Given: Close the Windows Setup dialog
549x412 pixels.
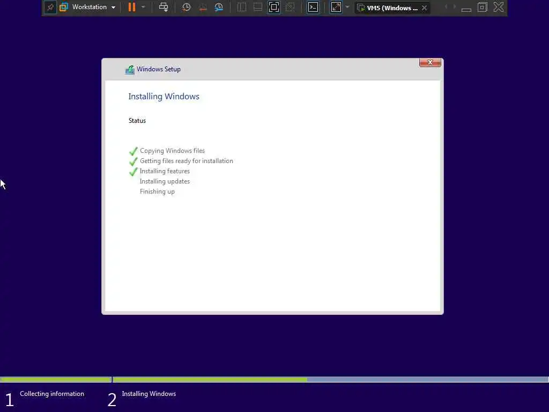Looking at the screenshot, I should tap(430, 62).
